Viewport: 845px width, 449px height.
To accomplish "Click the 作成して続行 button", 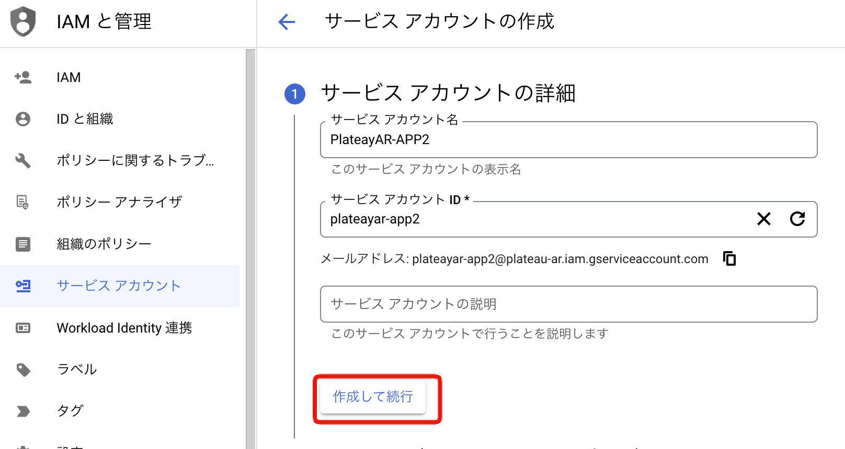I will pyautogui.click(x=373, y=397).
